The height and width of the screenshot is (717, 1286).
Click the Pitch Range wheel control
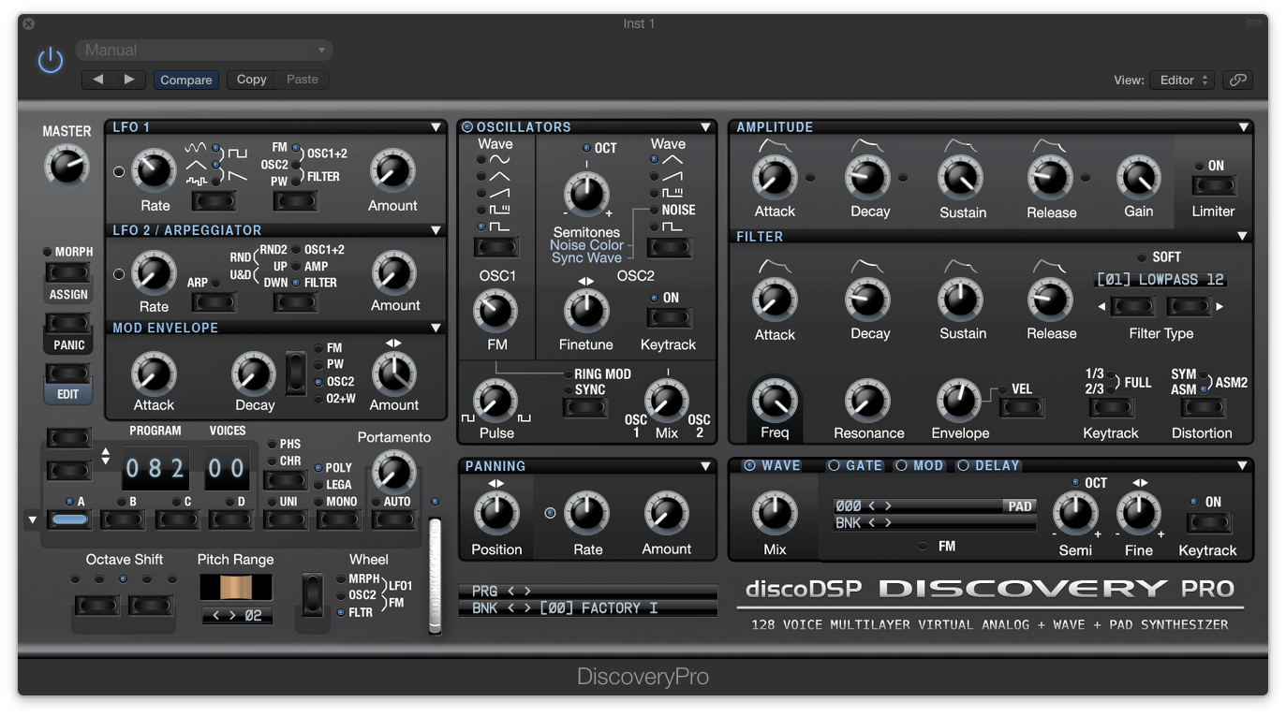click(x=236, y=588)
